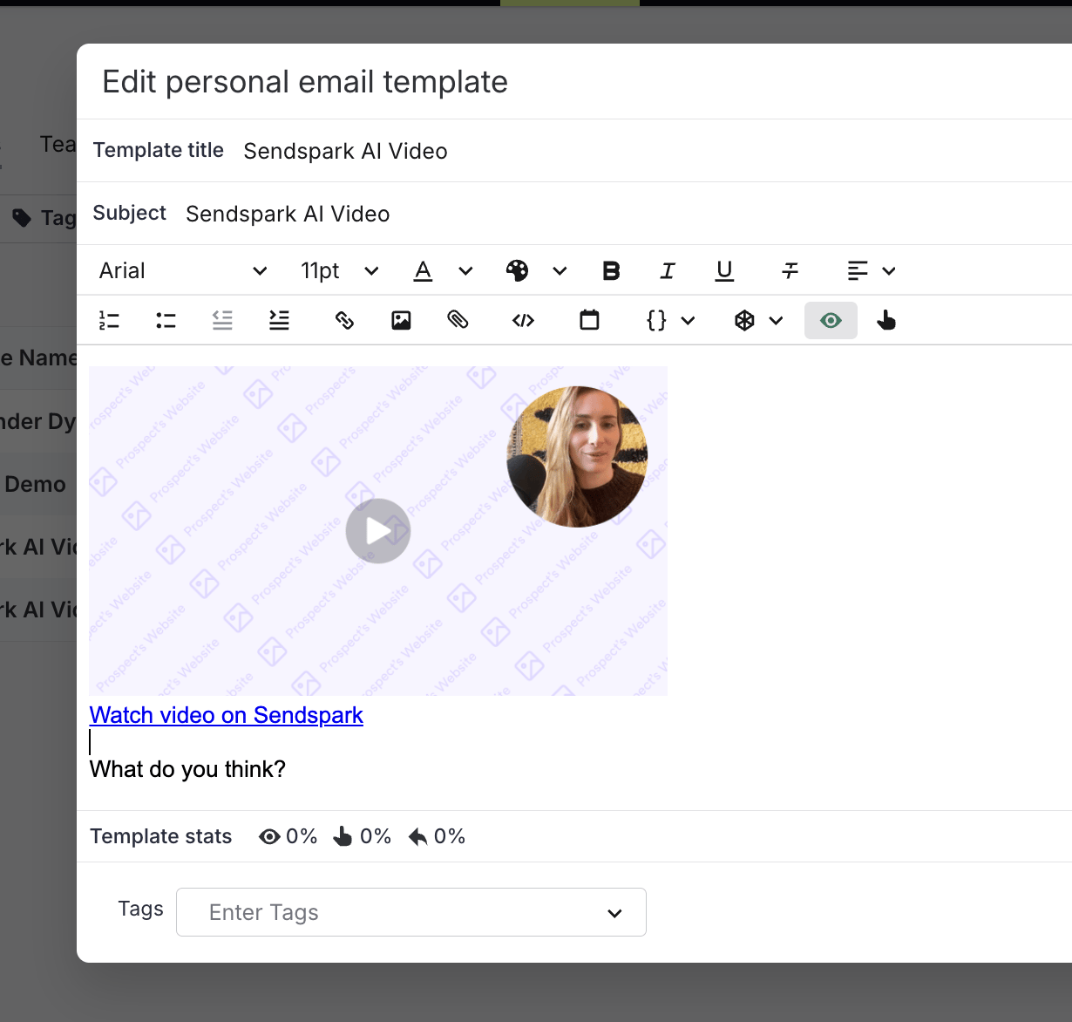1072x1022 pixels.
Task: Toggle open tracking eye icon
Action: (x=831, y=321)
